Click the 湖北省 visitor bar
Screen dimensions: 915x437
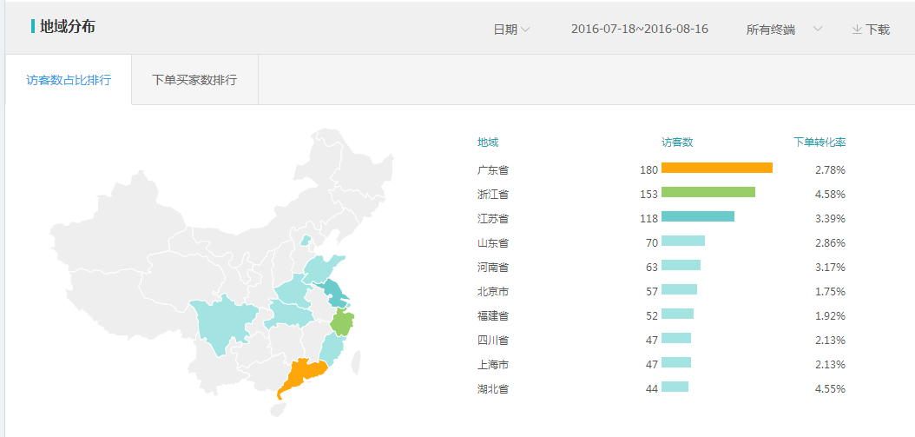click(x=675, y=386)
